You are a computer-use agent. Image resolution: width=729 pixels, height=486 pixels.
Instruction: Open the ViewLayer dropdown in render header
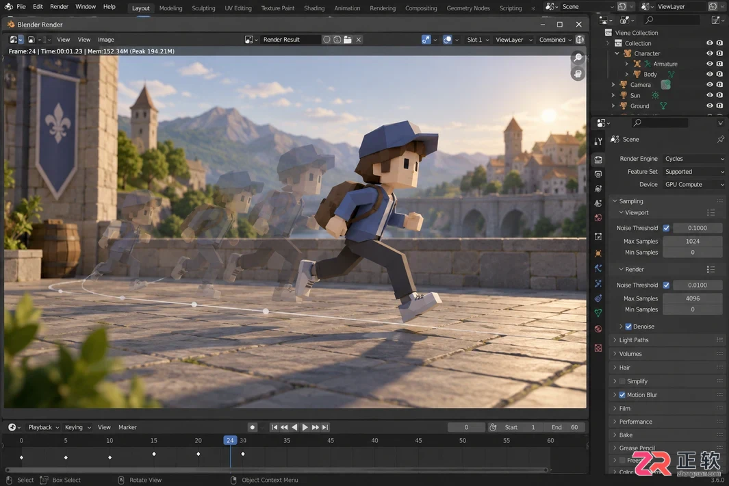[513, 40]
